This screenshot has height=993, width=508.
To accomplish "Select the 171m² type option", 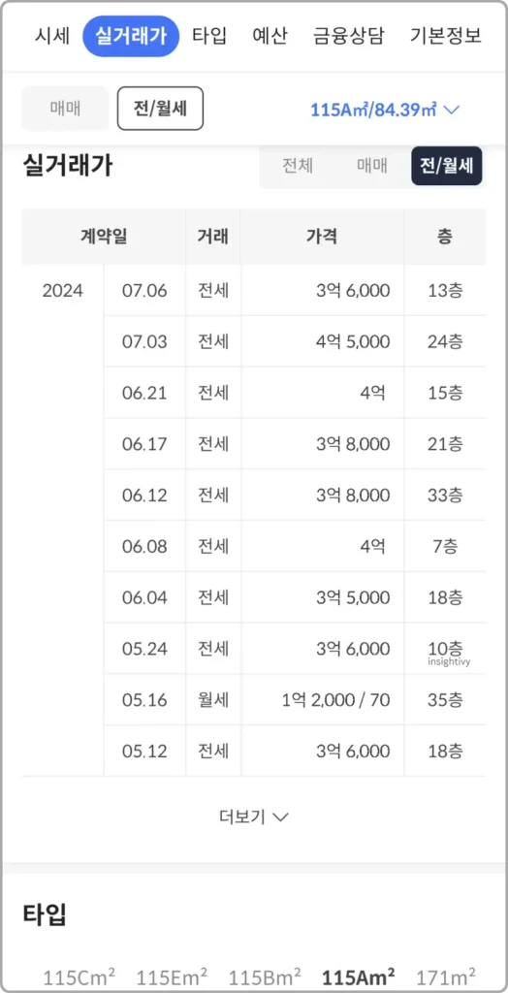I will click(445, 976).
